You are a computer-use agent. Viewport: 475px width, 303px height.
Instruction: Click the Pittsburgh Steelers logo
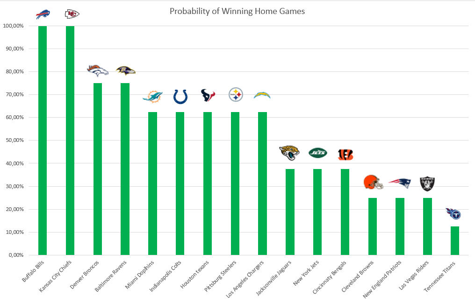[236, 95]
